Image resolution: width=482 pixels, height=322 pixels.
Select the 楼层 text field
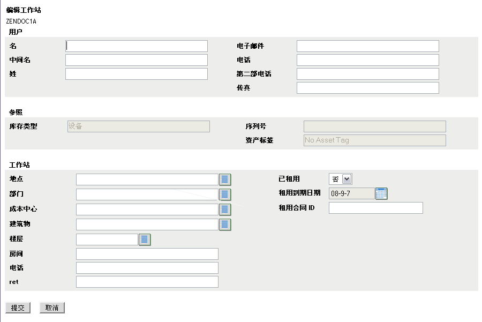click(107, 239)
